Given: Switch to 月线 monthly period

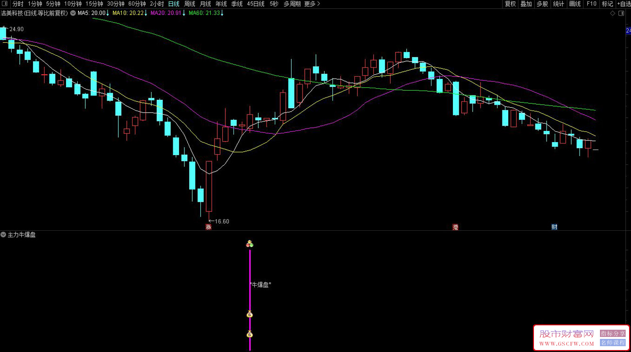Looking at the screenshot, I should pos(205,4).
